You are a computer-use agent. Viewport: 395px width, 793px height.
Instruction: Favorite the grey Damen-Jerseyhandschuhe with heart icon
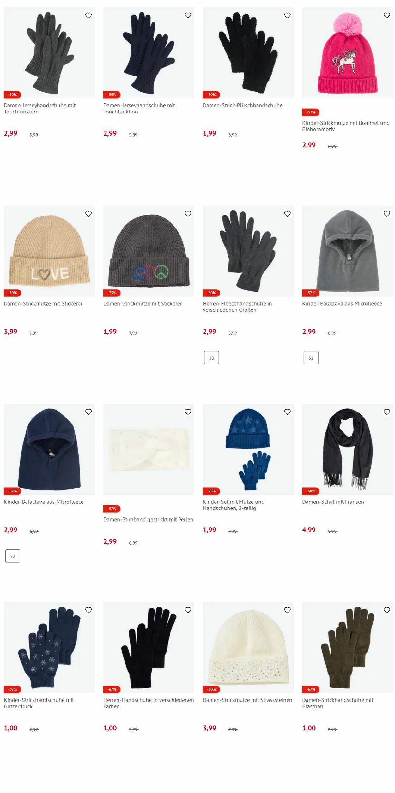[88, 15]
